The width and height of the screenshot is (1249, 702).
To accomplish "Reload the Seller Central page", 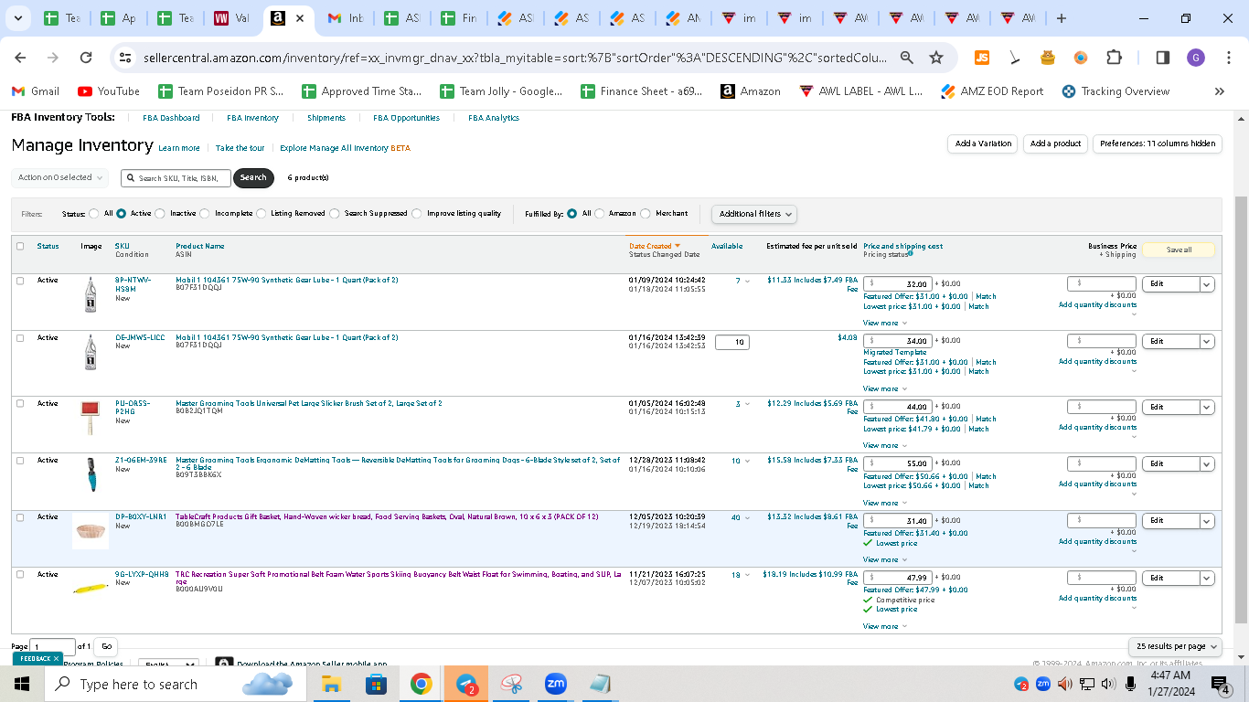I will click(x=86, y=58).
